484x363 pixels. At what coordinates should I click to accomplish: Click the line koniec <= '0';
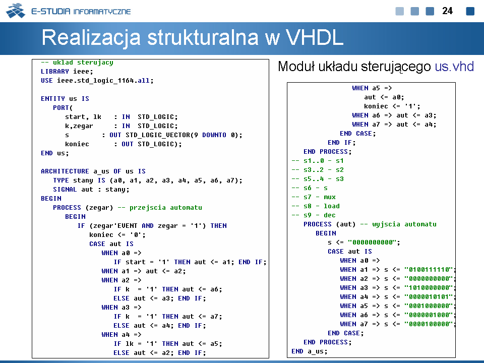(117, 235)
